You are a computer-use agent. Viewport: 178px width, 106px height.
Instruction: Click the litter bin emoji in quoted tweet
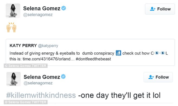(118, 53)
